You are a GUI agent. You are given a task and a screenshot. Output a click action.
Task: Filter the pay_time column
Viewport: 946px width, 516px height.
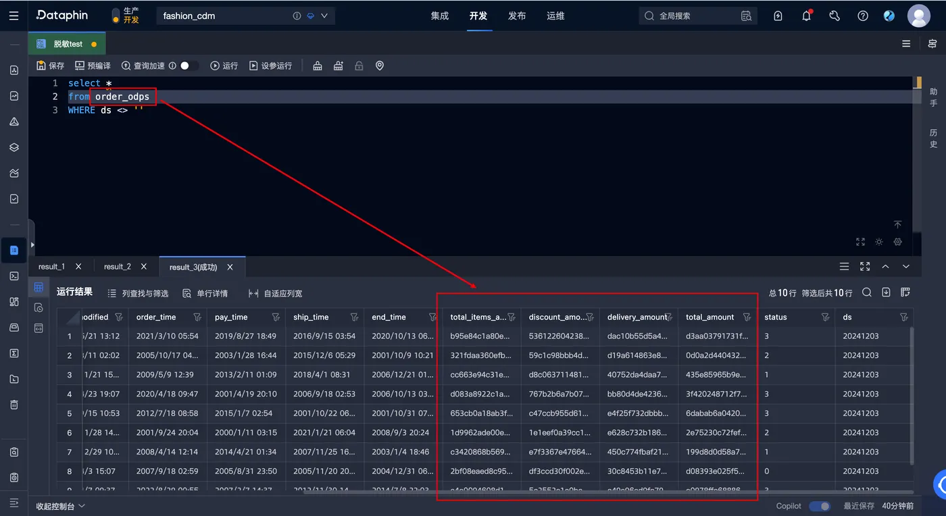(276, 317)
